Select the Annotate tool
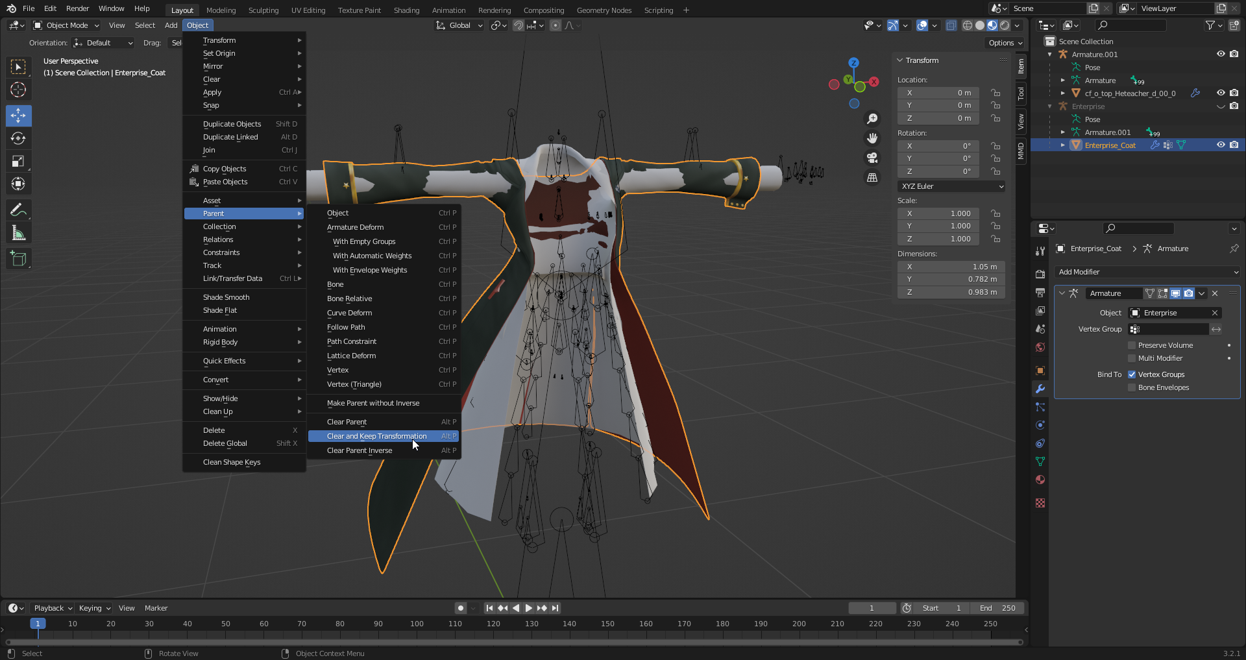 (x=18, y=210)
